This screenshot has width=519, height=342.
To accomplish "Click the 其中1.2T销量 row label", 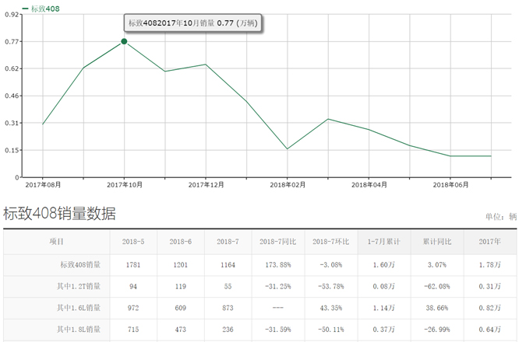I will click(x=79, y=286).
